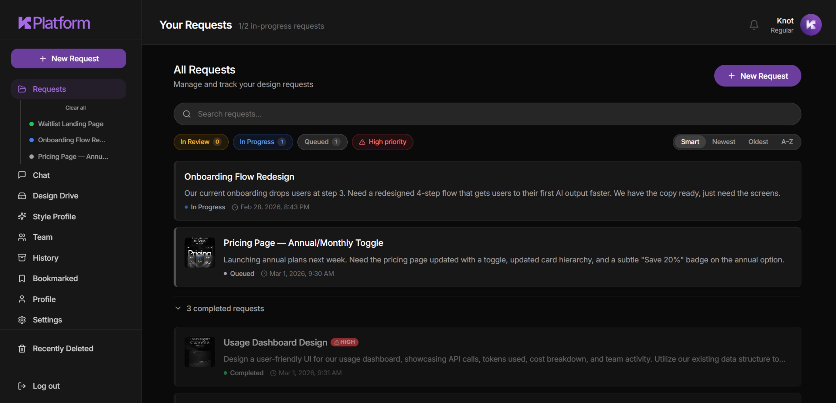The height and width of the screenshot is (403, 836).
Task: Open the History icon
Action: [22, 258]
